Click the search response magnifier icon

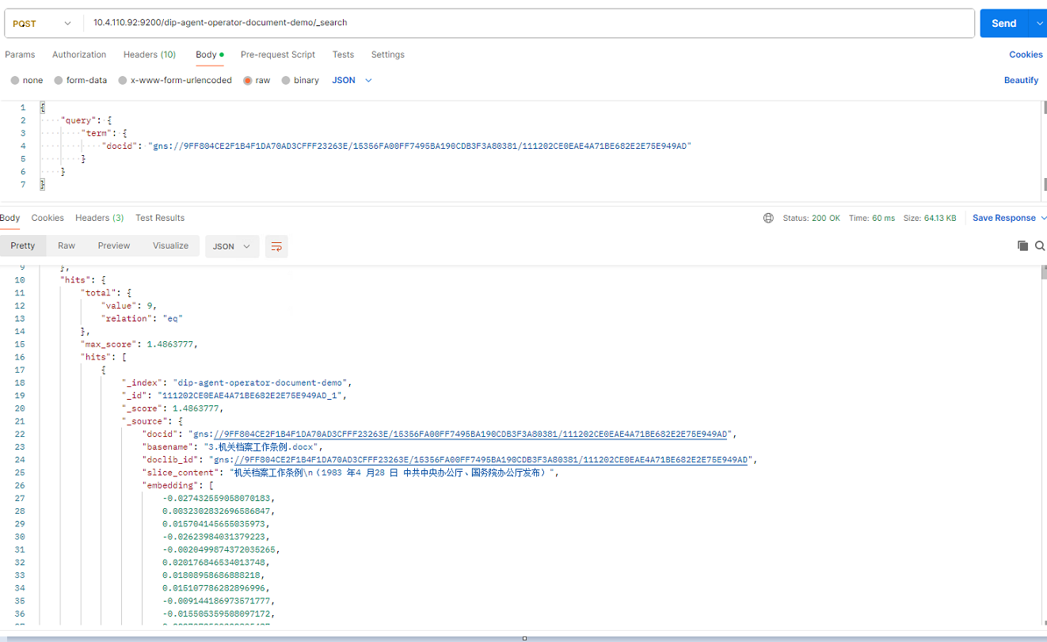pos(1040,246)
